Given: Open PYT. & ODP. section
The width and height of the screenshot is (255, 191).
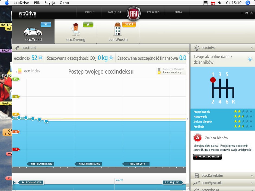Looking at the screenshot, I should 153,12.
